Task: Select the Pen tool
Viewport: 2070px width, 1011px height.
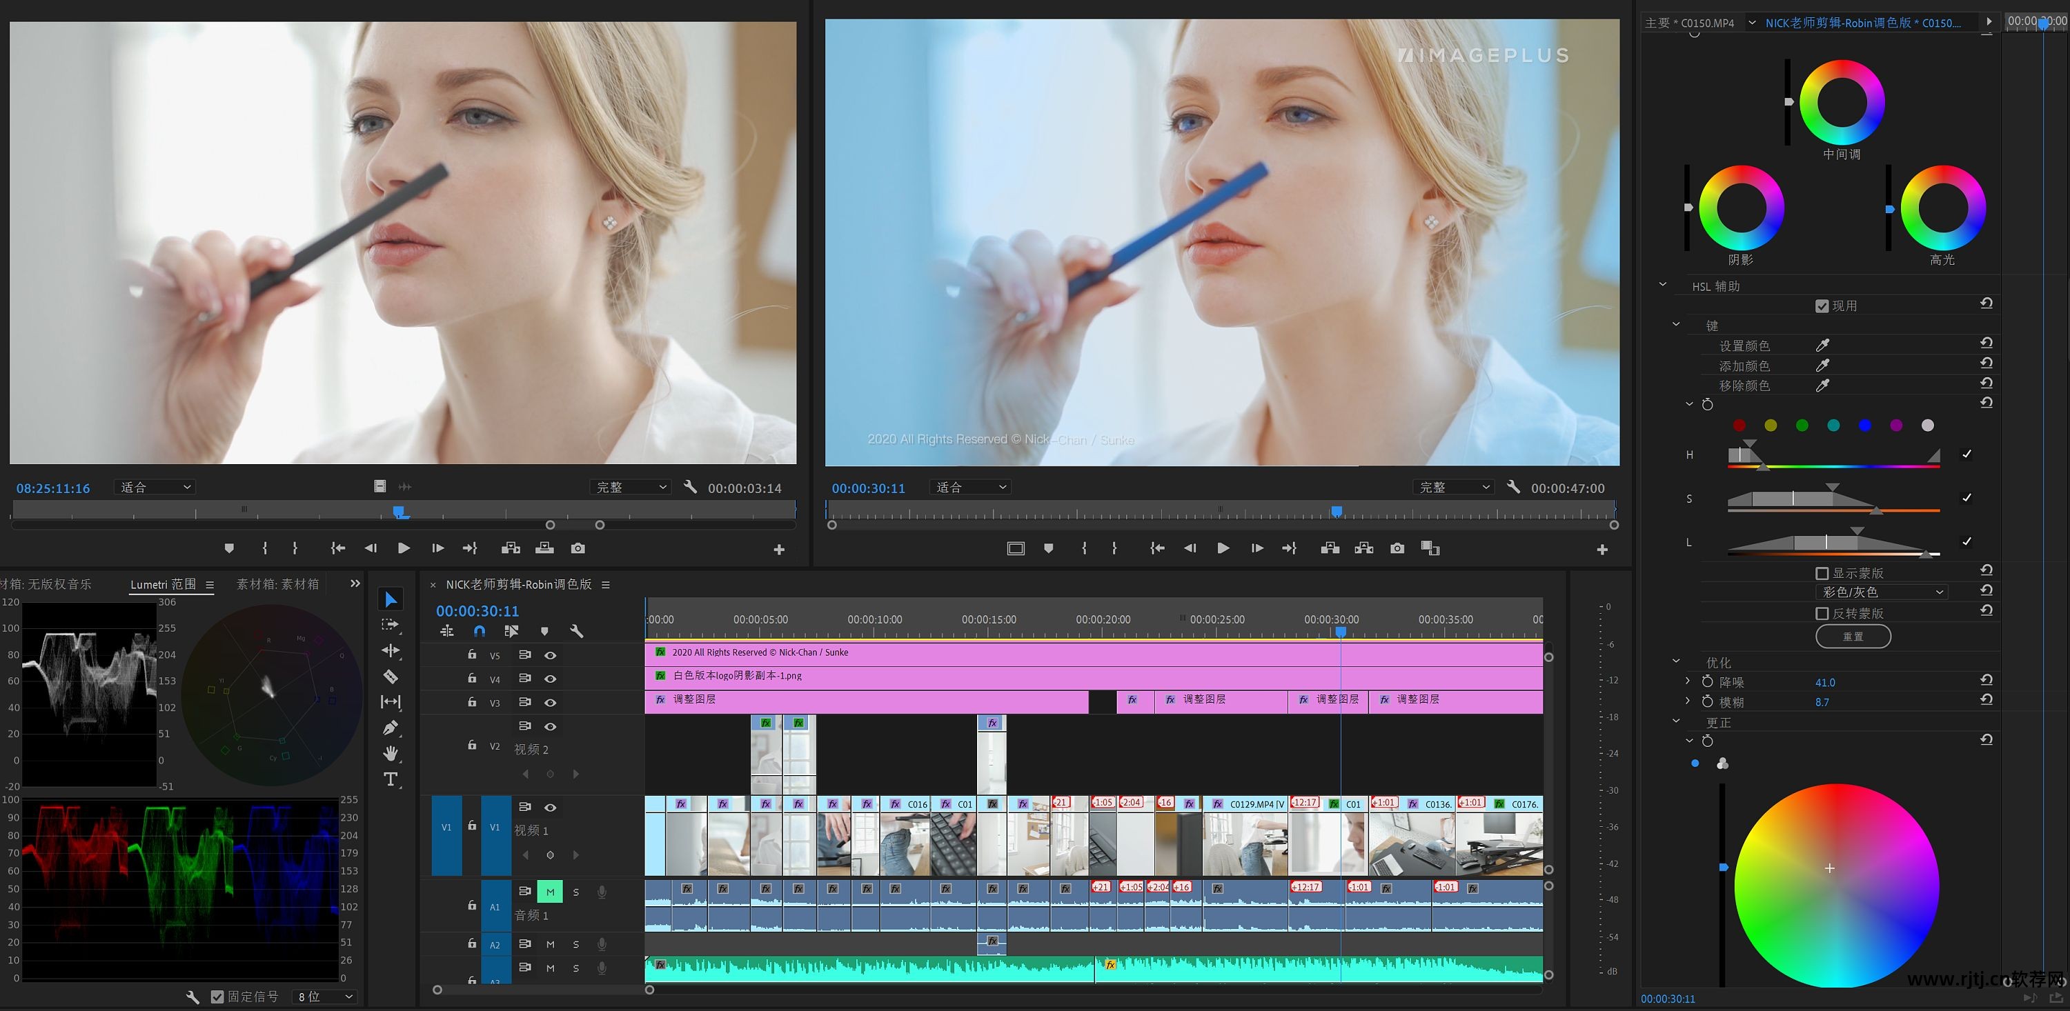Action: pyautogui.click(x=391, y=728)
